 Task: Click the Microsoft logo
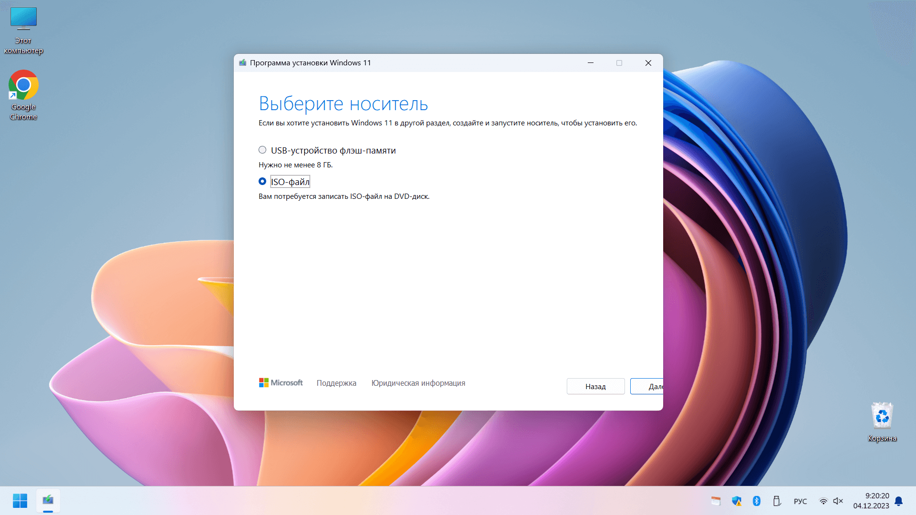(x=281, y=383)
